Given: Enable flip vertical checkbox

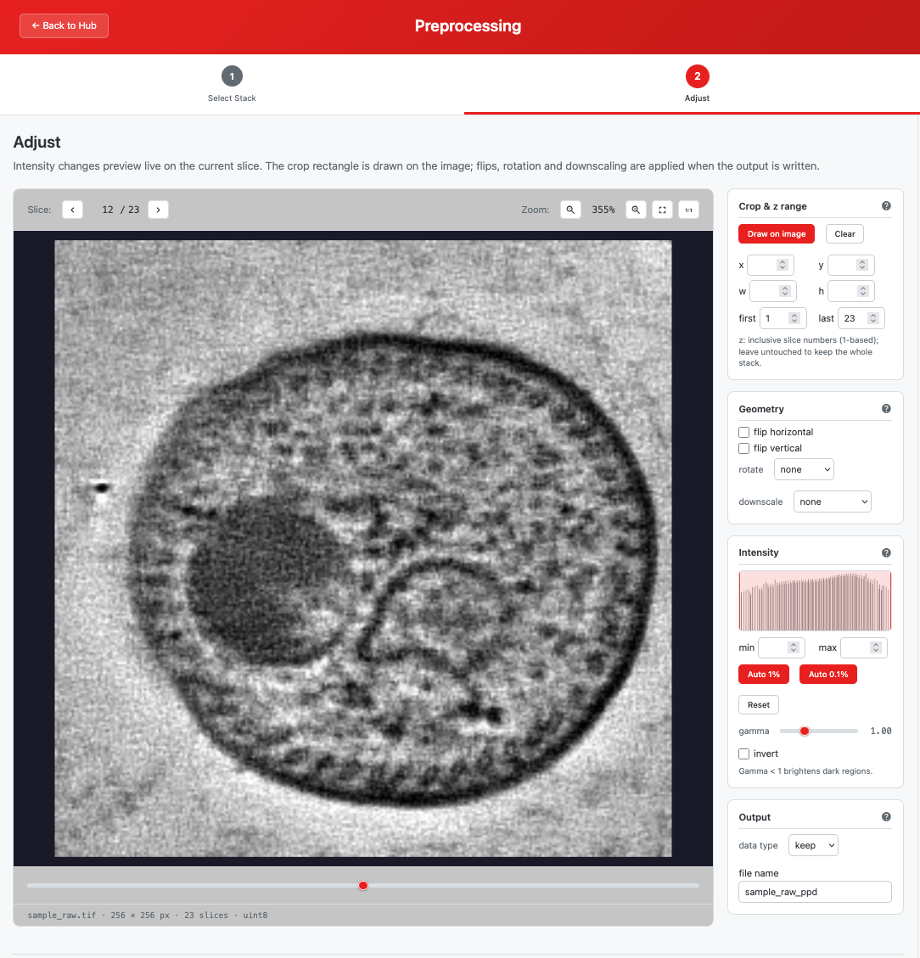Looking at the screenshot, I should click(x=744, y=448).
